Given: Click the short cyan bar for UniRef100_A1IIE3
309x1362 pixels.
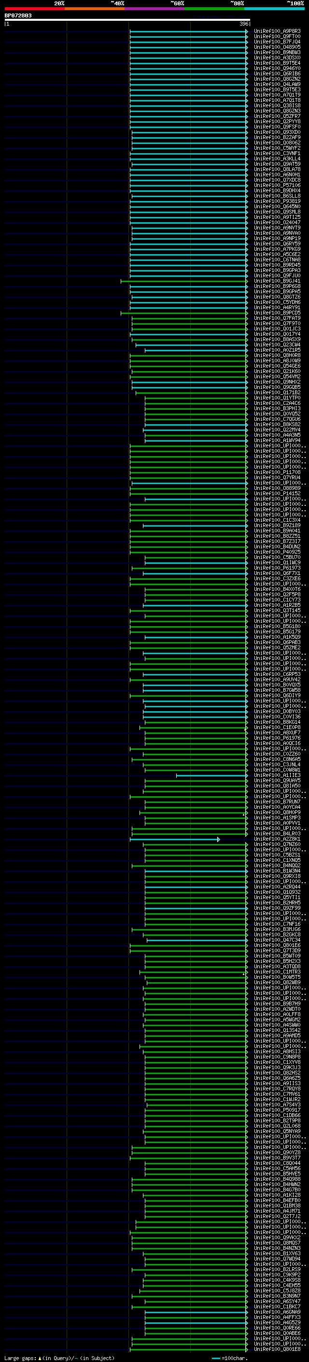Looking at the screenshot, I should (212, 775).
